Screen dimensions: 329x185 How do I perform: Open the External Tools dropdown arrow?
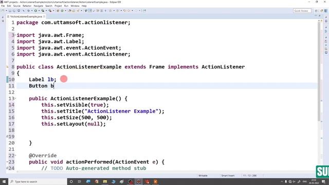pos(53,11)
